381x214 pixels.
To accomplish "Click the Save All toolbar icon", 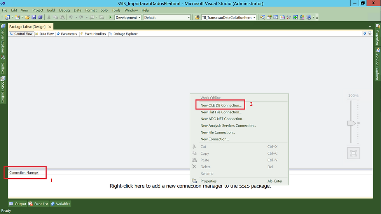I will click(40, 17).
